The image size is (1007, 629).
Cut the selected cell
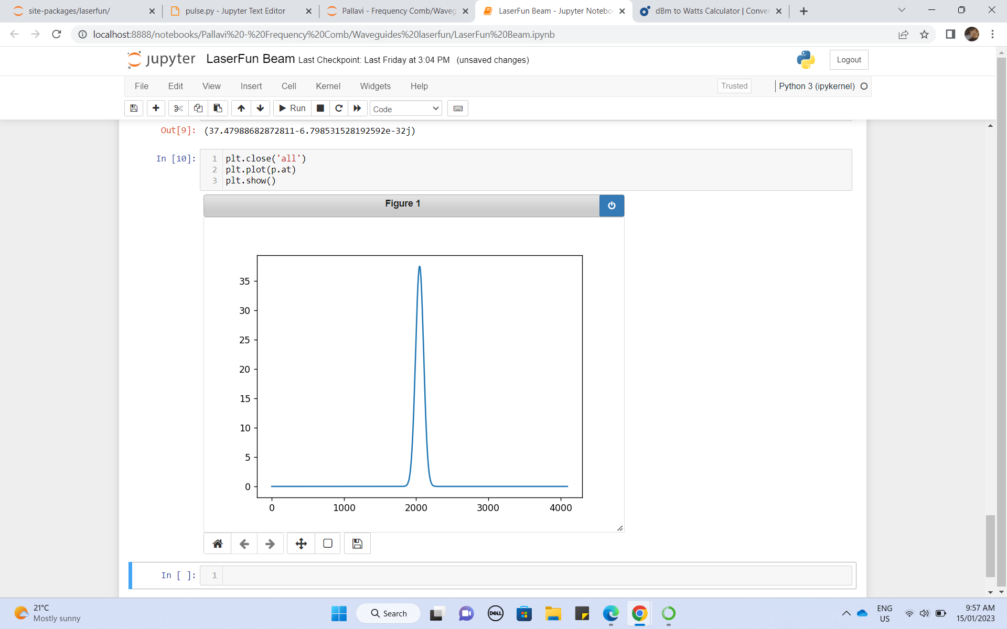pos(178,108)
